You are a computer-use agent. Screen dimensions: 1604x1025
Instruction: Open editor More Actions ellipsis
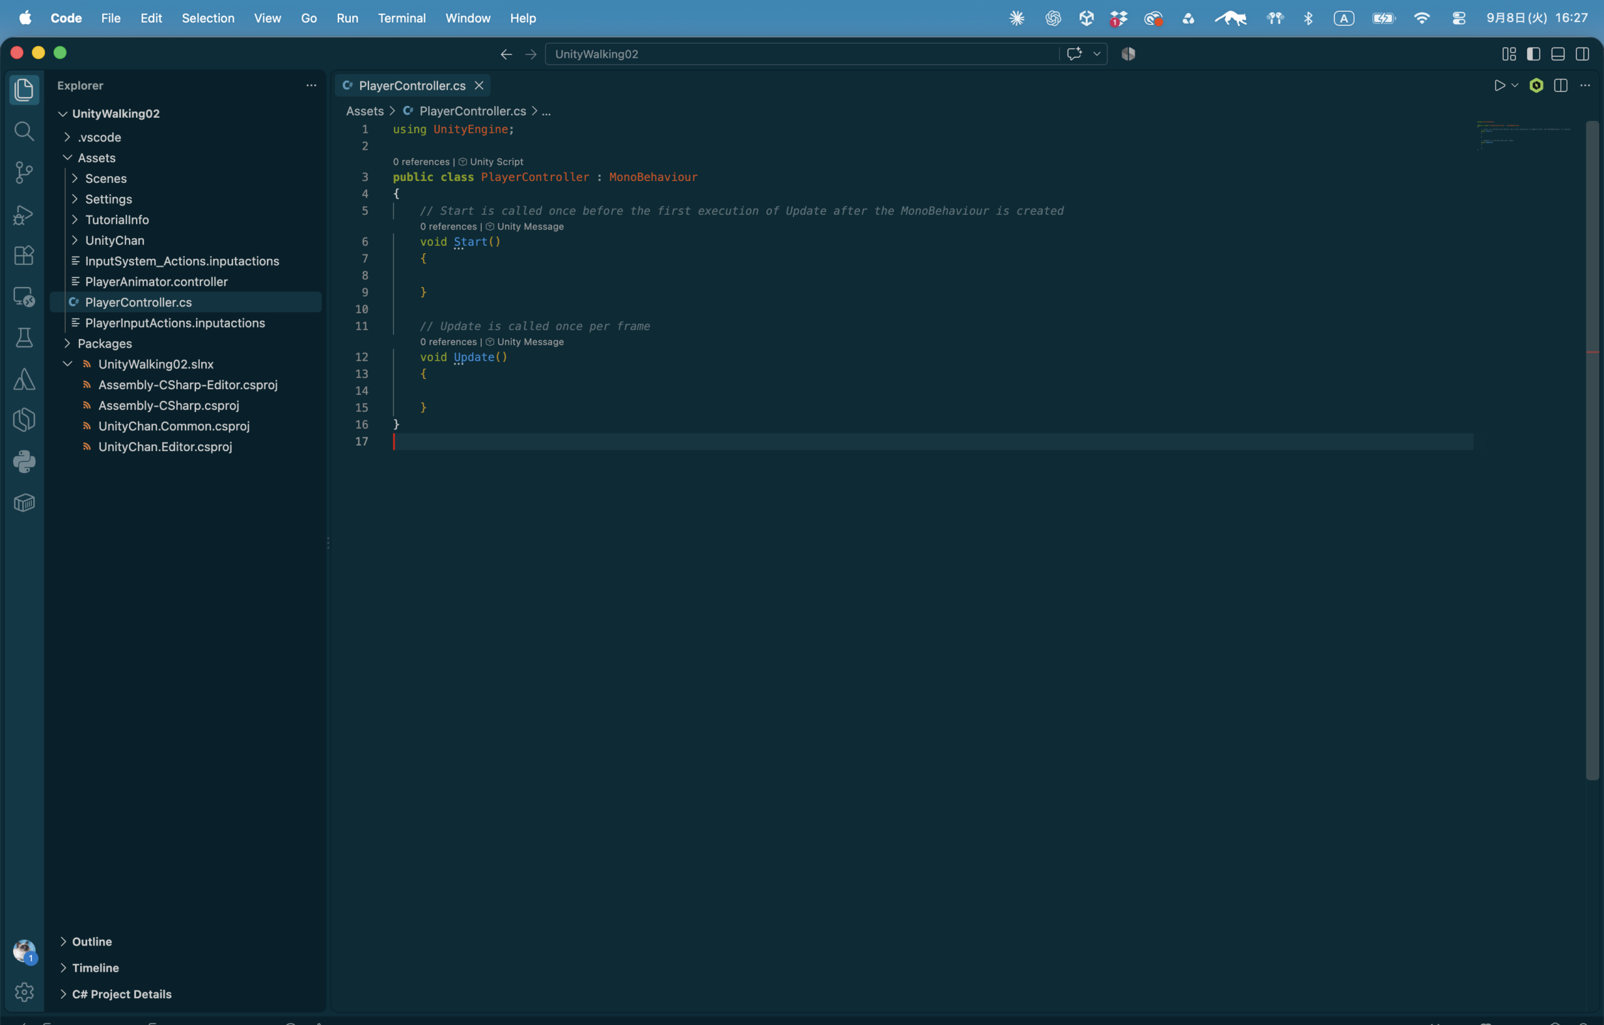(1585, 85)
